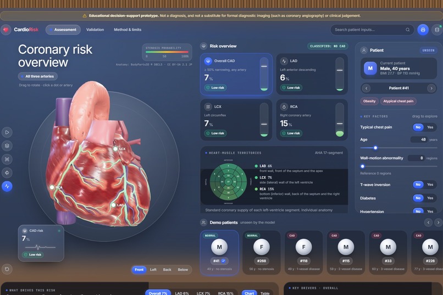Select LCX 7% drivers tab
The height and width of the screenshot is (295, 443).
click(203, 293)
